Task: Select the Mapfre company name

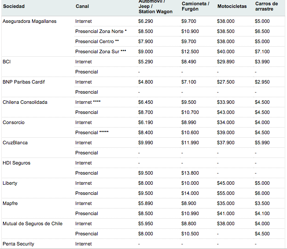Action: 10,203
